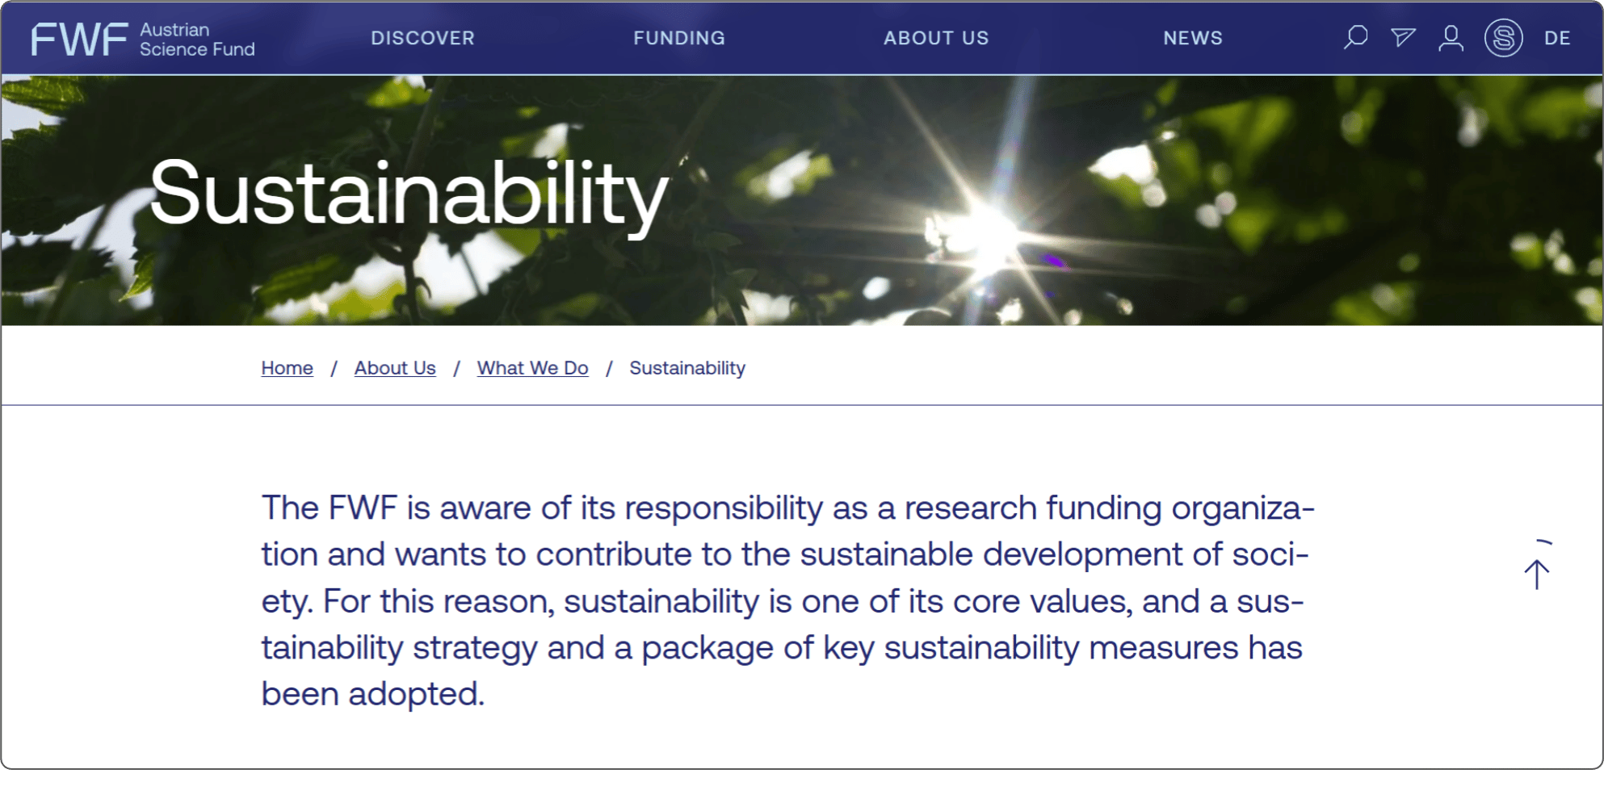The height and width of the screenshot is (786, 1604).
Task: Open the user account icon
Action: click(x=1451, y=37)
